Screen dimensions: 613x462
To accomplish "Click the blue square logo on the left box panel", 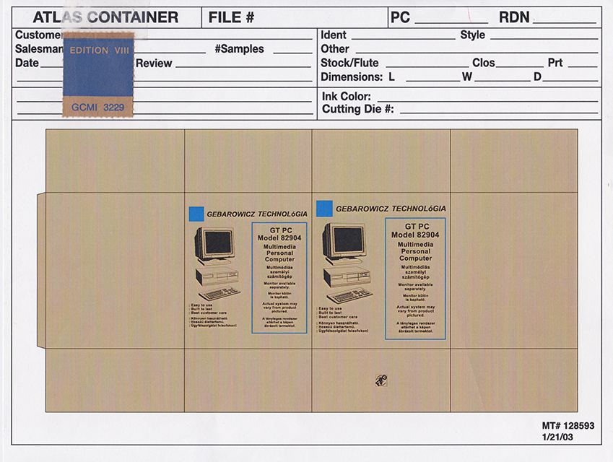I will click(196, 214).
